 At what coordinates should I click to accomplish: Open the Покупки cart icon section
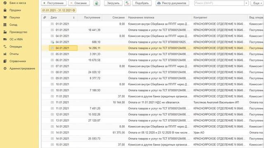[x=5, y=17]
